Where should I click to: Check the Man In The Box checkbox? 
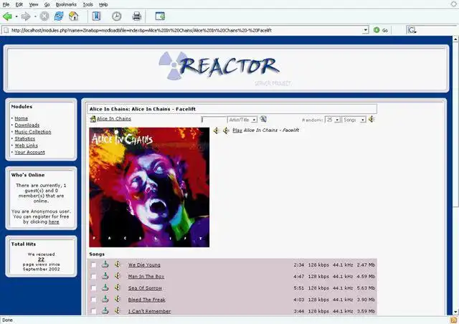click(93, 277)
